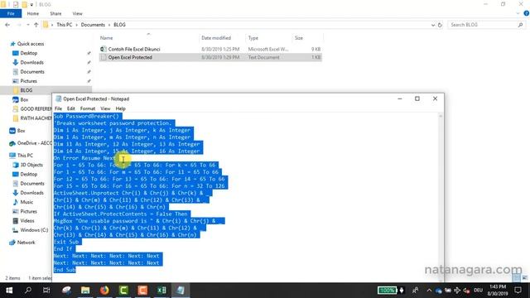Open Music folder under This PC
This screenshot has width=530, height=298.
tap(26, 202)
